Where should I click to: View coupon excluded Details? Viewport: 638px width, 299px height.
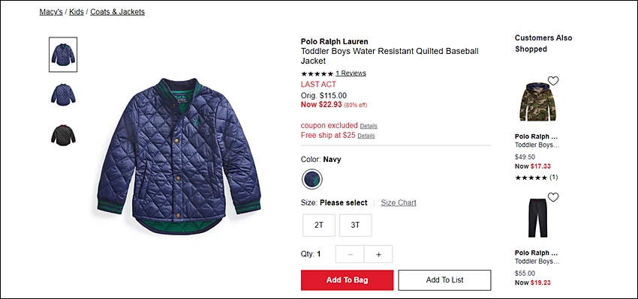[369, 126]
